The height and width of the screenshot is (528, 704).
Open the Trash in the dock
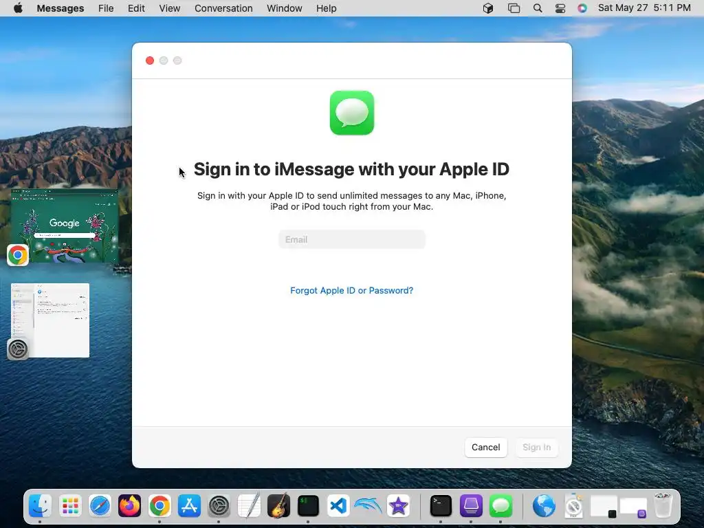click(x=663, y=506)
